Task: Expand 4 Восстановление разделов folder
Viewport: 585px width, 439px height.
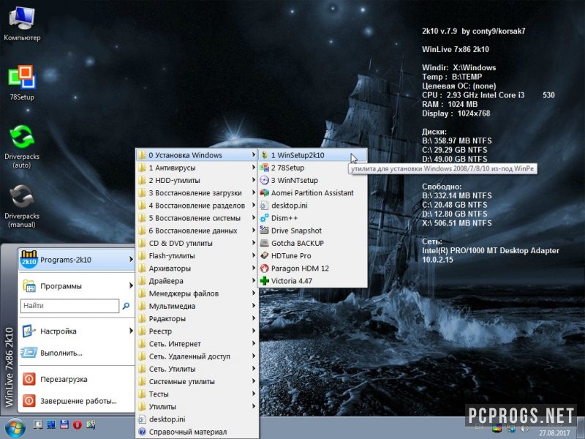Action: pyautogui.click(x=197, y=206)
